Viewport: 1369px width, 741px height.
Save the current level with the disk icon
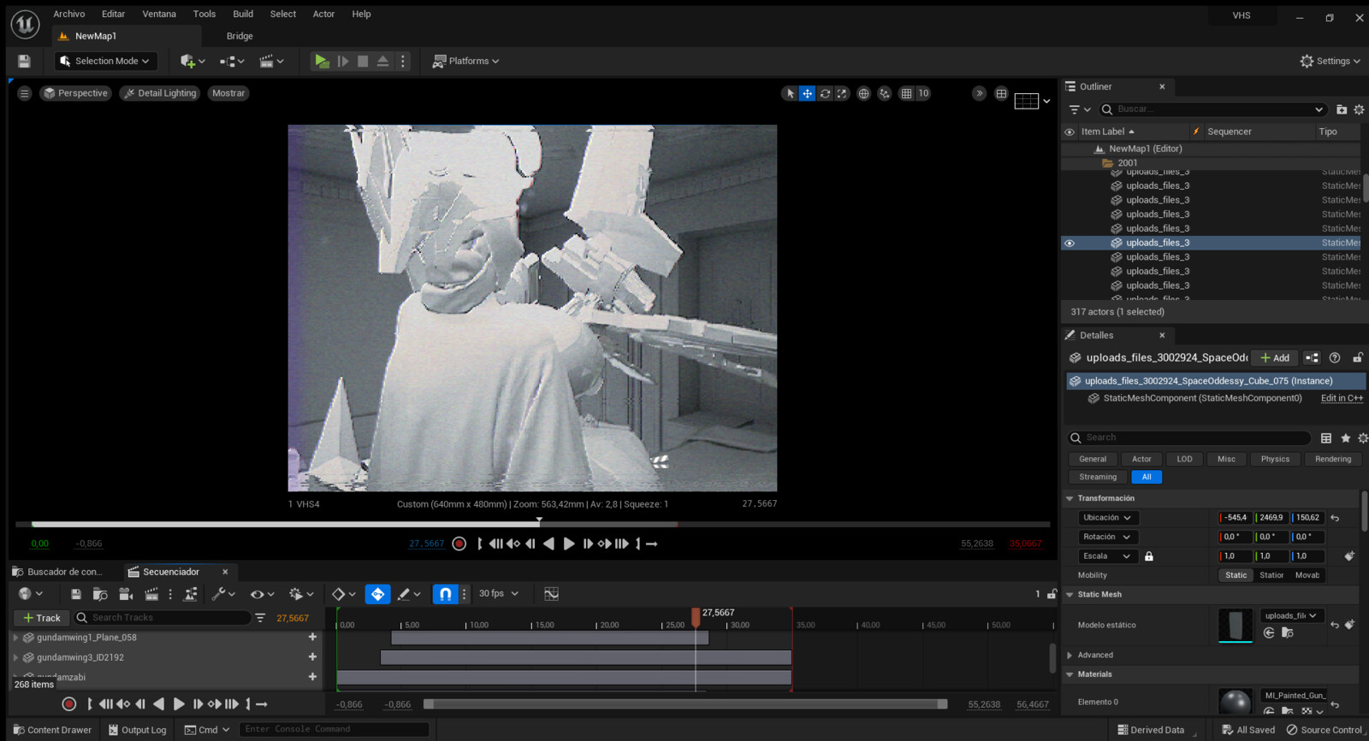24,61
